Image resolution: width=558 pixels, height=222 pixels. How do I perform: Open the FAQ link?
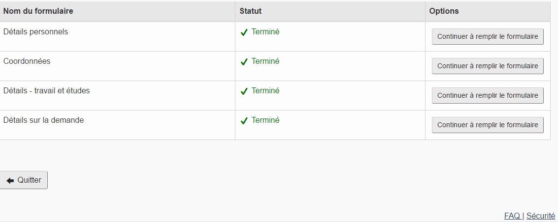(x=512, y=216)
